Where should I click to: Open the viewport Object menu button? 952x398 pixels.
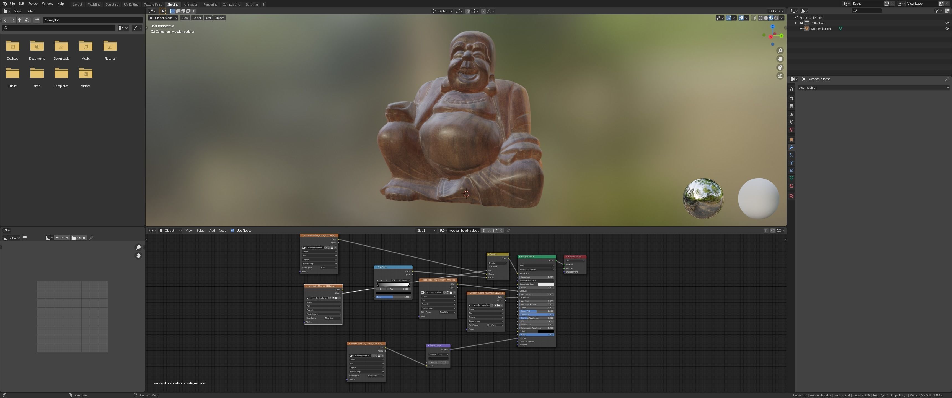(x=219, y=18)
